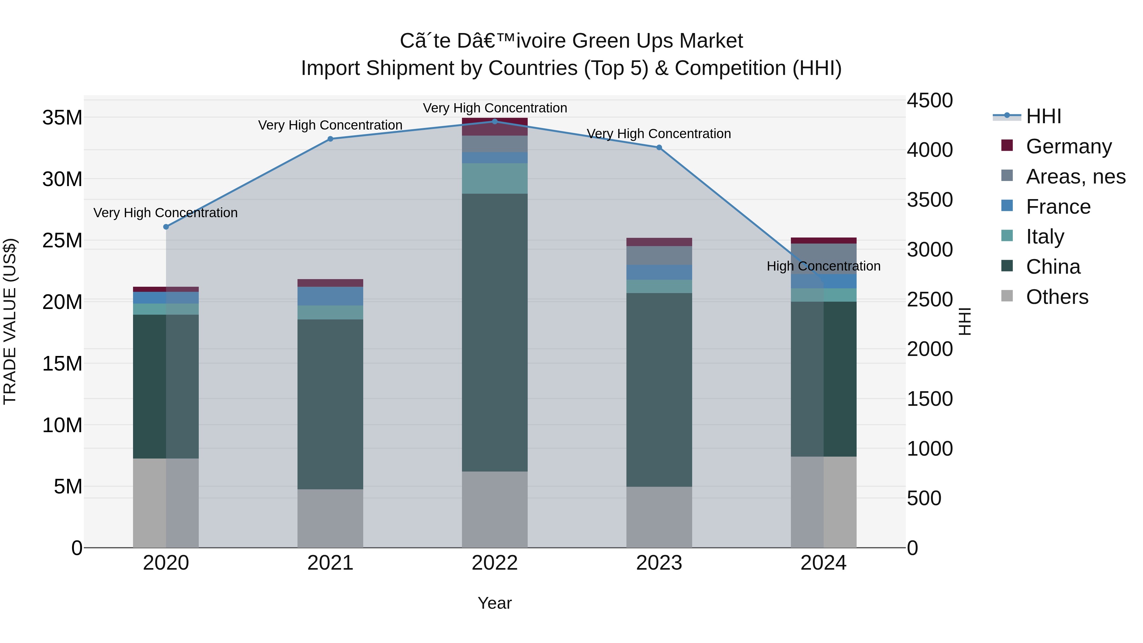Toggle the China legend entry
Screen dimensions: 1143x643
click(1040, 266)
